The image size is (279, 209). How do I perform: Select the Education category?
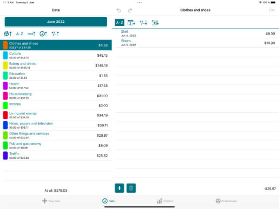[x=56, y=76]
